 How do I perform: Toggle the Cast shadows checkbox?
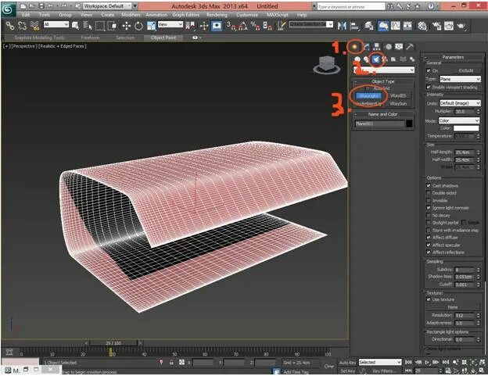click(429, 185)
